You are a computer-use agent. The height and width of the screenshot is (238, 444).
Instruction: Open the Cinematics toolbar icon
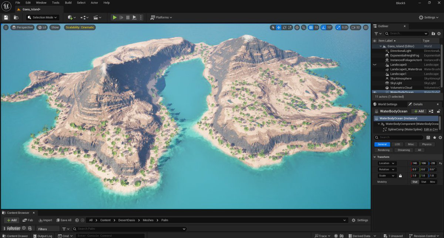click(x=96, y=17)
